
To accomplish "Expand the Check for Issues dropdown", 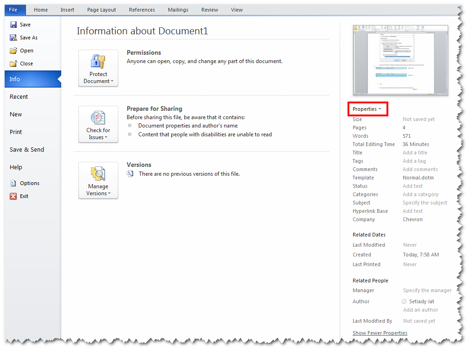I will click(x=98, y=124).
